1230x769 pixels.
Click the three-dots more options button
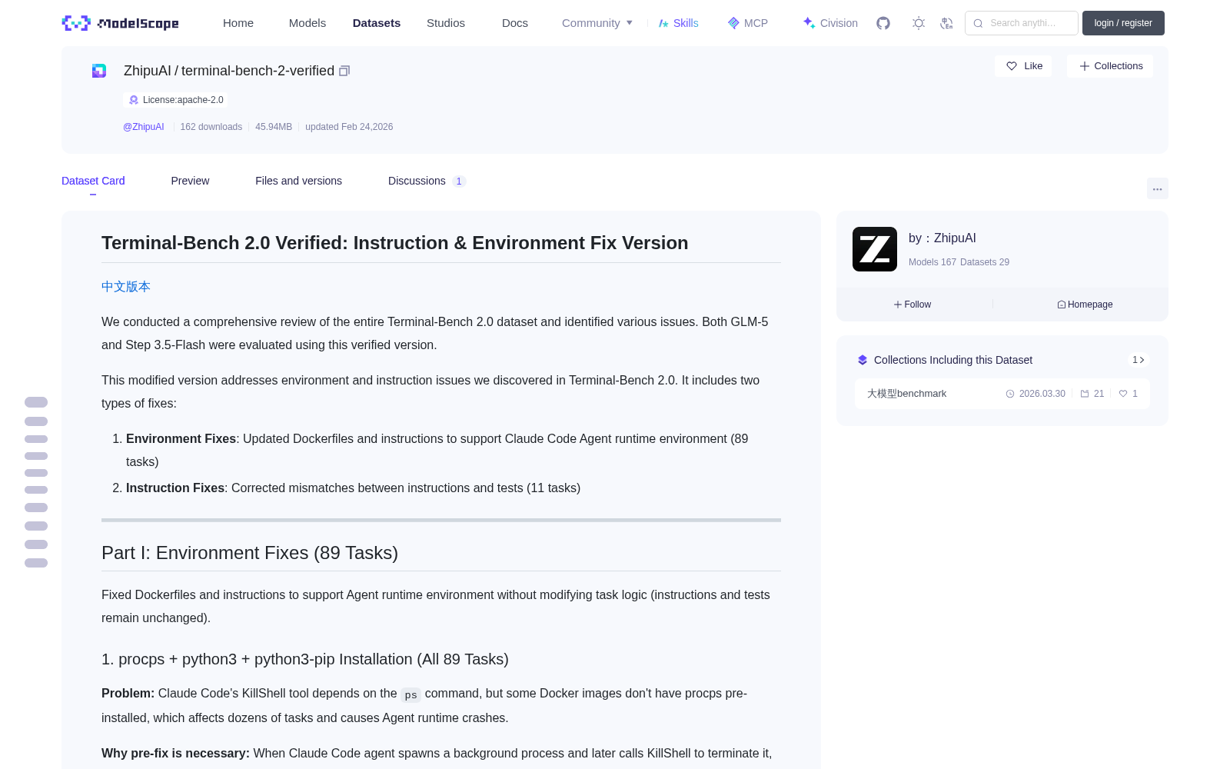(1157, 188)
